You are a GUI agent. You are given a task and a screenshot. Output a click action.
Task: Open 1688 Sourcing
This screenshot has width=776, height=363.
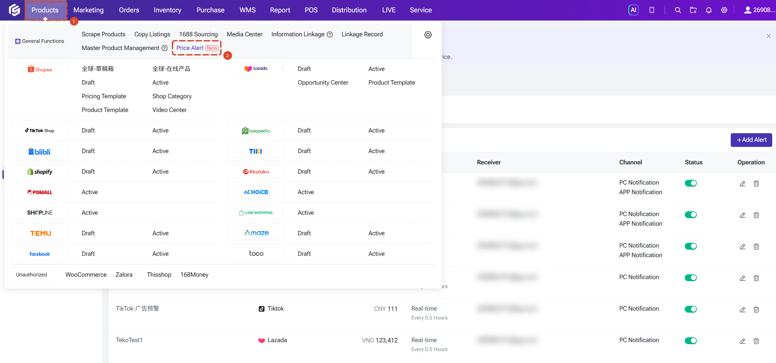(x=198, y=34)
